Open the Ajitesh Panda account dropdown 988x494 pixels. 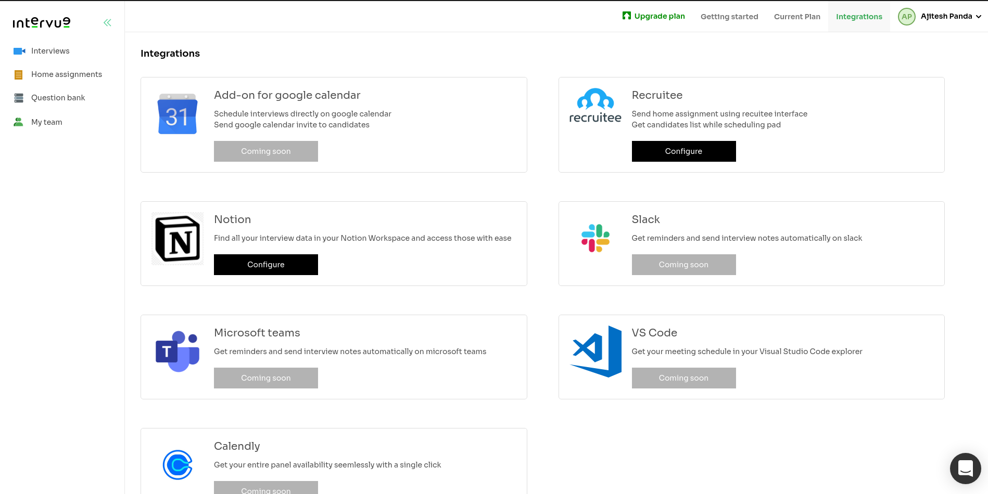click(951, 16)
